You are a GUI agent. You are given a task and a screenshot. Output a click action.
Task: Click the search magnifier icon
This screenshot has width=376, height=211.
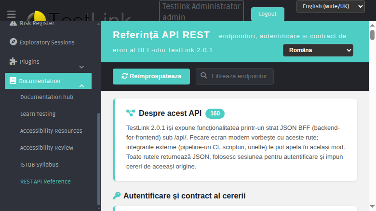coord(204,76)
